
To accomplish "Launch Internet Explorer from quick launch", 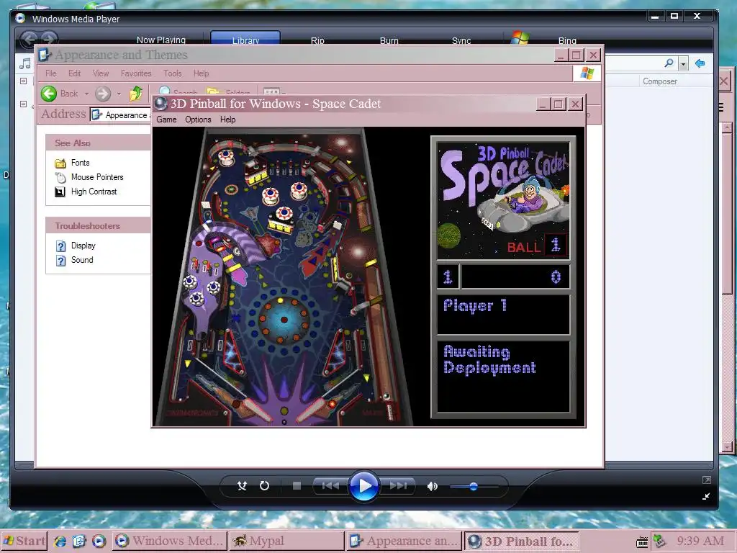I will tap(60, 541).
